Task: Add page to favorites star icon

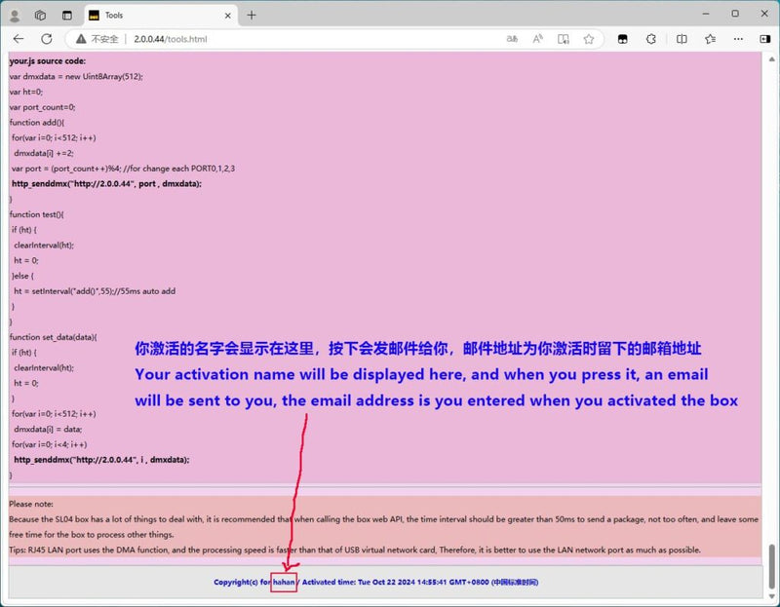Action: [x=589, y=39]
